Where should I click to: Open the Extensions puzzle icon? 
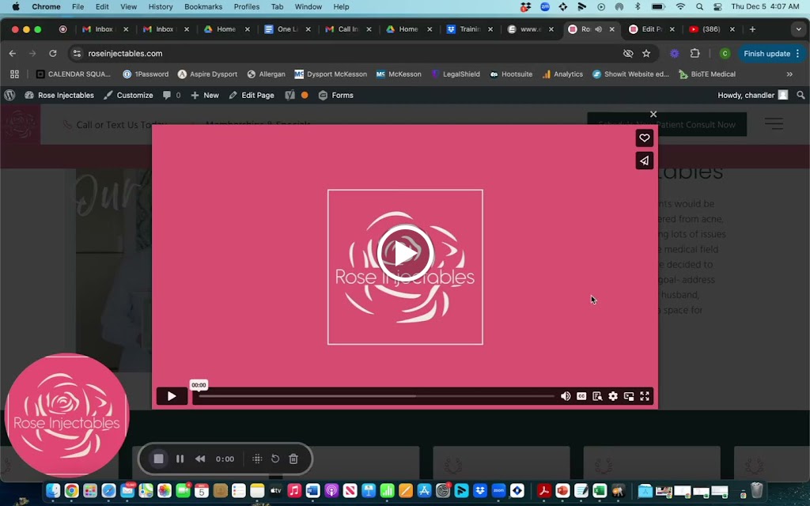695,53
